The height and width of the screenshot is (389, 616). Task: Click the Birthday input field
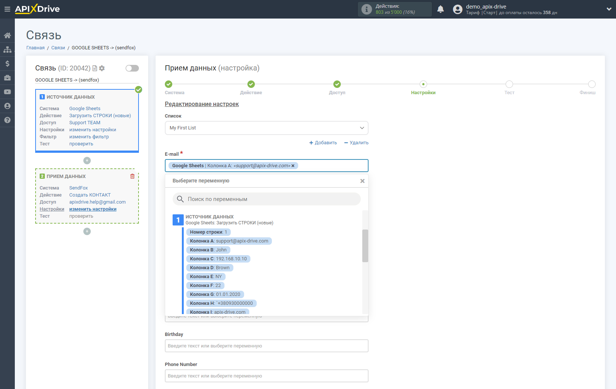[267, 346]
